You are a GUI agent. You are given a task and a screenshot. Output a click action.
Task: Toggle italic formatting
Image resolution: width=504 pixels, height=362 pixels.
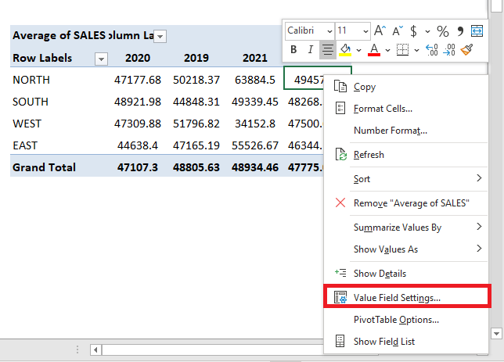310,49
